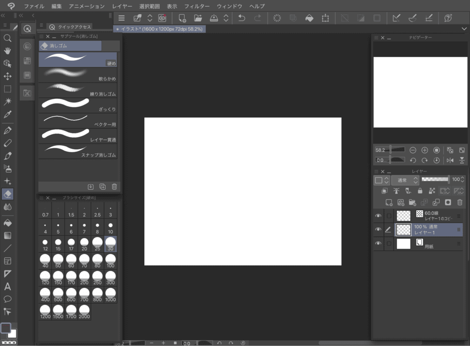Select the Zoom magnifier tool
Screen dimensions: 470x346
(x=8, y=38)
